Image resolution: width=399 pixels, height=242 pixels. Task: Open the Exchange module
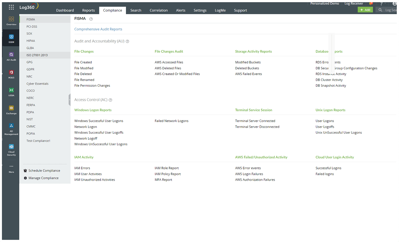tap(11, 109)
